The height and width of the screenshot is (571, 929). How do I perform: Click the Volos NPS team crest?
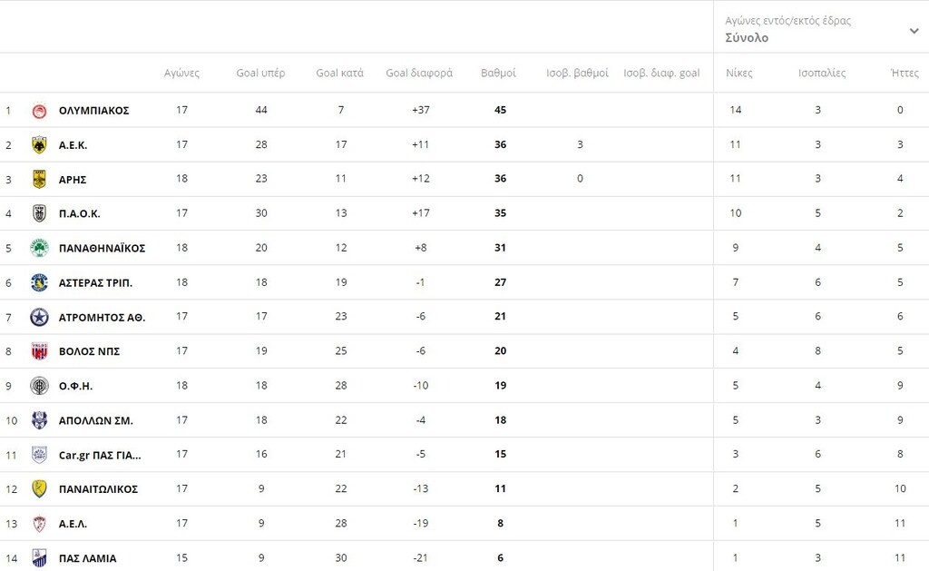(39, 351)
